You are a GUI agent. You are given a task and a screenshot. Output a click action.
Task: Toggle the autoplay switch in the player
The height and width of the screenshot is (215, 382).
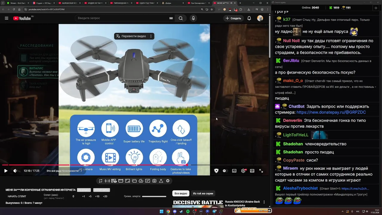tap(225, 171)
